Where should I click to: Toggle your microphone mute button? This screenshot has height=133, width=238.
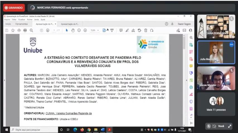click(209, 126)
